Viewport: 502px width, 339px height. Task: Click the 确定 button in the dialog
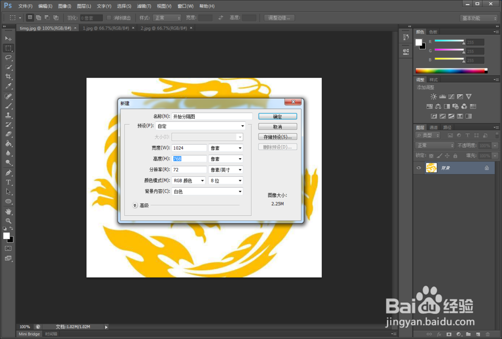pos(278,116)
